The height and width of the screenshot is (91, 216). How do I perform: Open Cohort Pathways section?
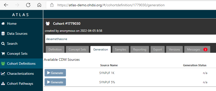[21, 83]
